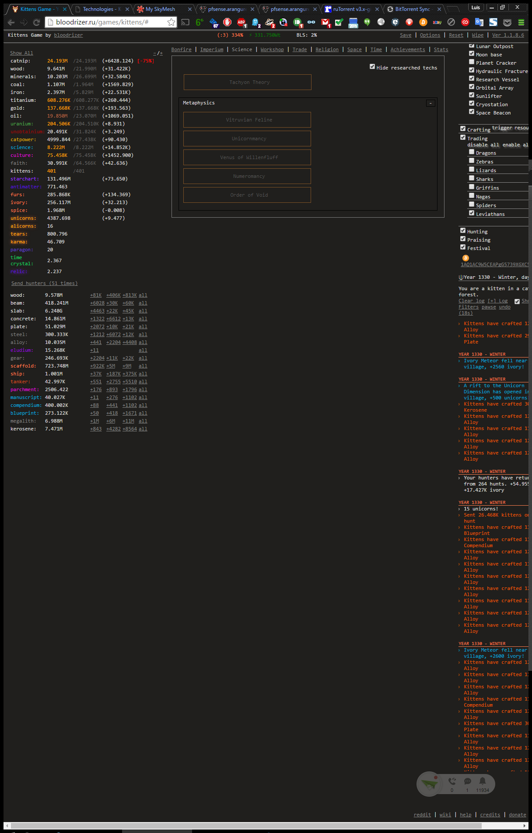
Task: Uncheck Hide researched techs checkbox
Action: click(x=372, y=67)
